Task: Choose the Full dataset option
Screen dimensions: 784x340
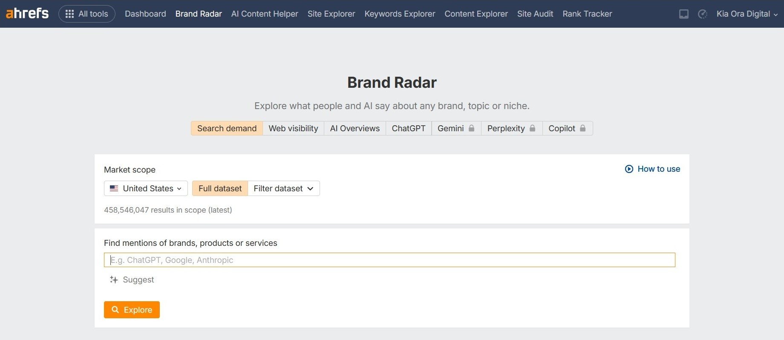Action: click(x=220, y=188)
